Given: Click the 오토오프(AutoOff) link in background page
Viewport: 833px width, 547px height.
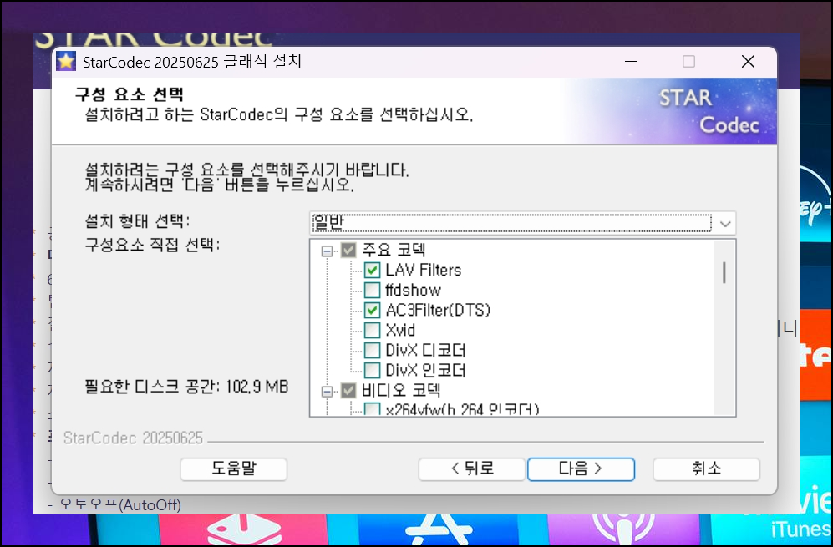Looking at the screenshot, I should click(119, 504).
